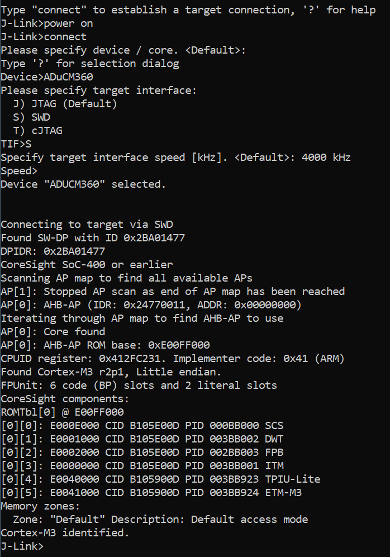Click the 'Device "ADUCM360" selected.' message
Viewport: 390px width, 557px height.
pos(83,184)
